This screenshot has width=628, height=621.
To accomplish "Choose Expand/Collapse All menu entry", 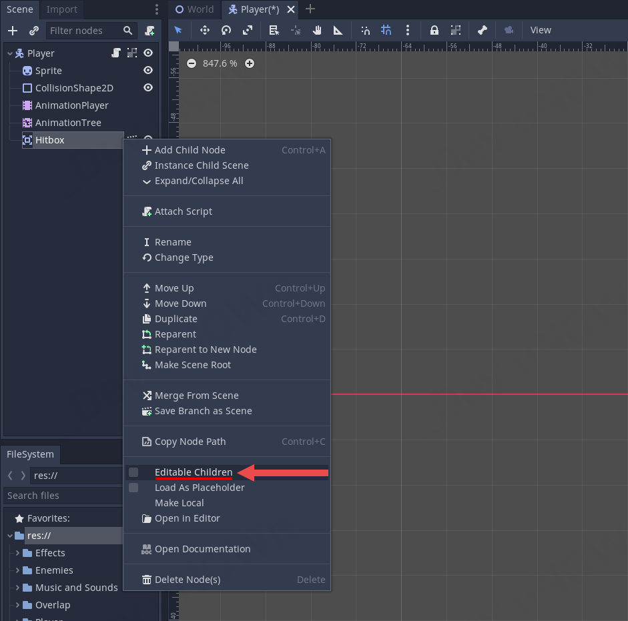I will [227, 181].
